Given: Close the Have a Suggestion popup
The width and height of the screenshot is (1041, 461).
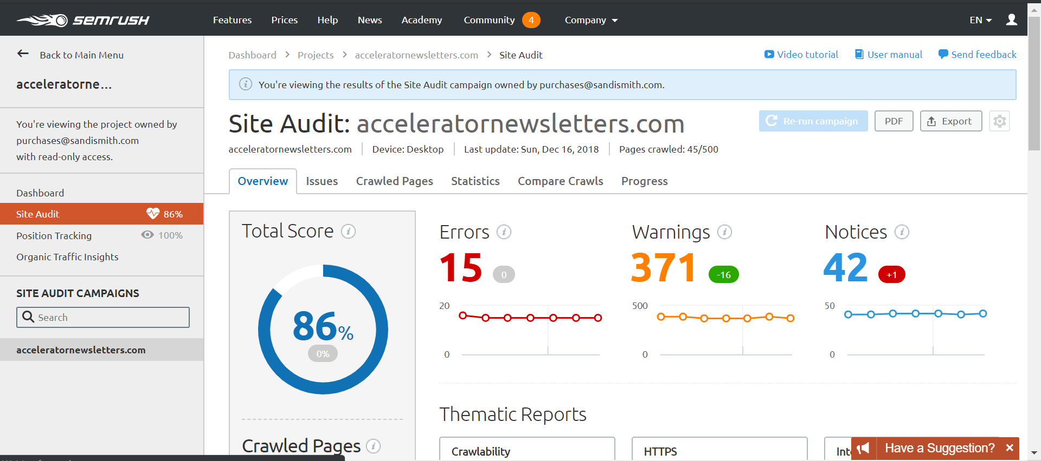Looking at the screenshot, I should (1010, 448).
